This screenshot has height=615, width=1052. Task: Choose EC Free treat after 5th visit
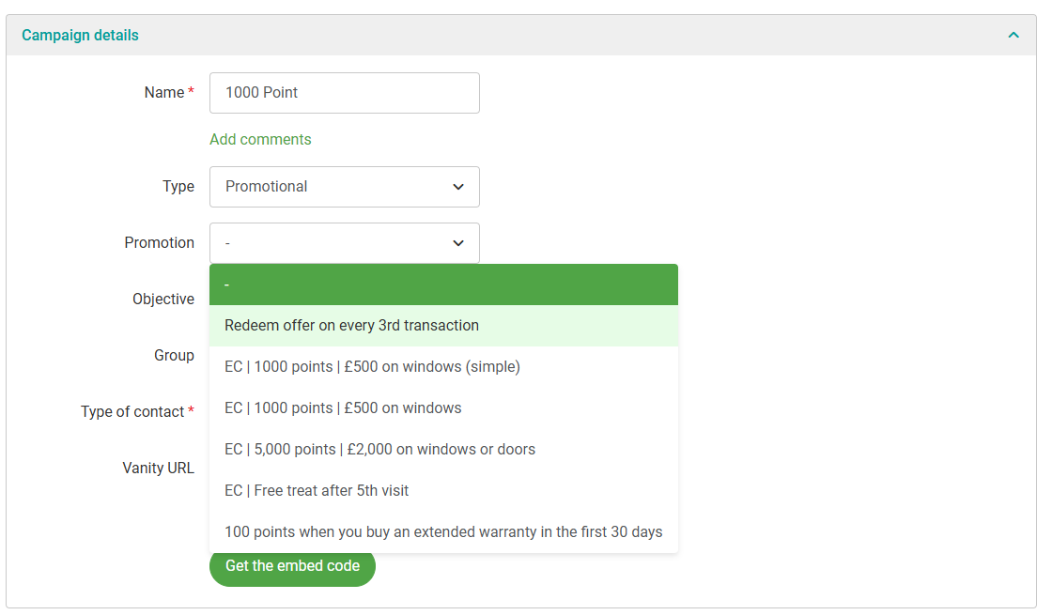pyautogui.click(x=443, y=491)
